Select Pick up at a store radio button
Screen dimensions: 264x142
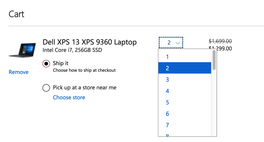click(x=46, y=88)
